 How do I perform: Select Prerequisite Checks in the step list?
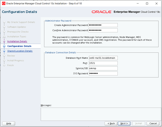(x=18, y=32)
